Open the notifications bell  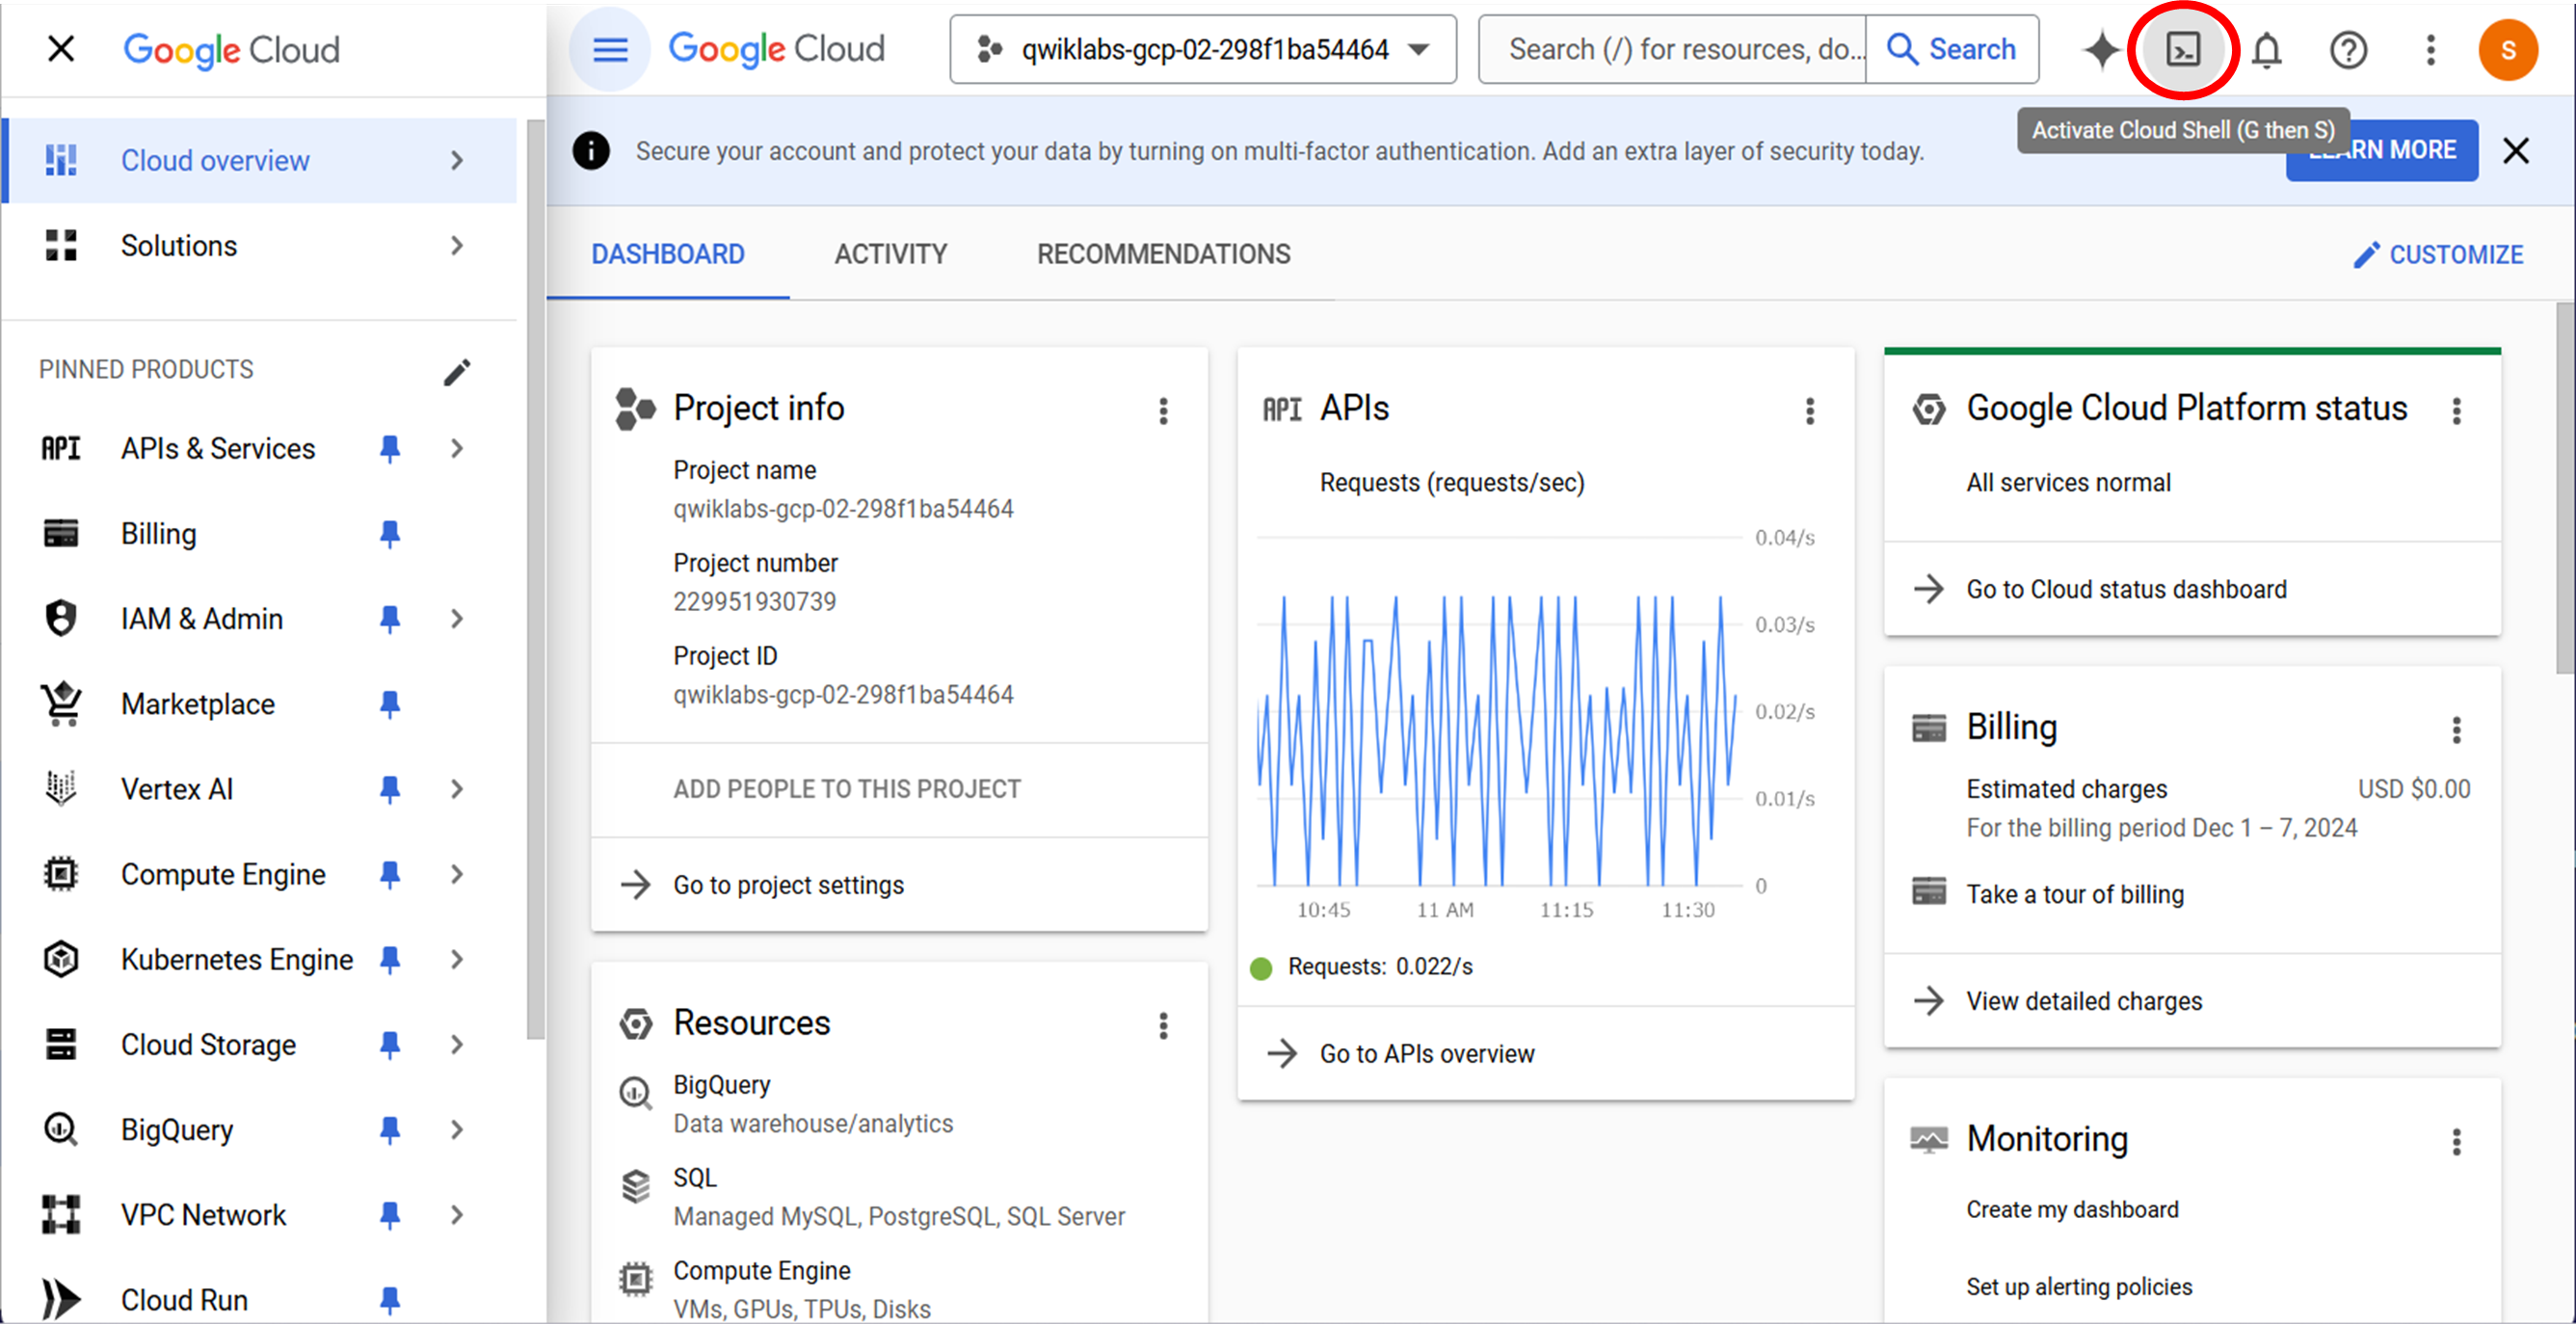tap(2266, 50)
